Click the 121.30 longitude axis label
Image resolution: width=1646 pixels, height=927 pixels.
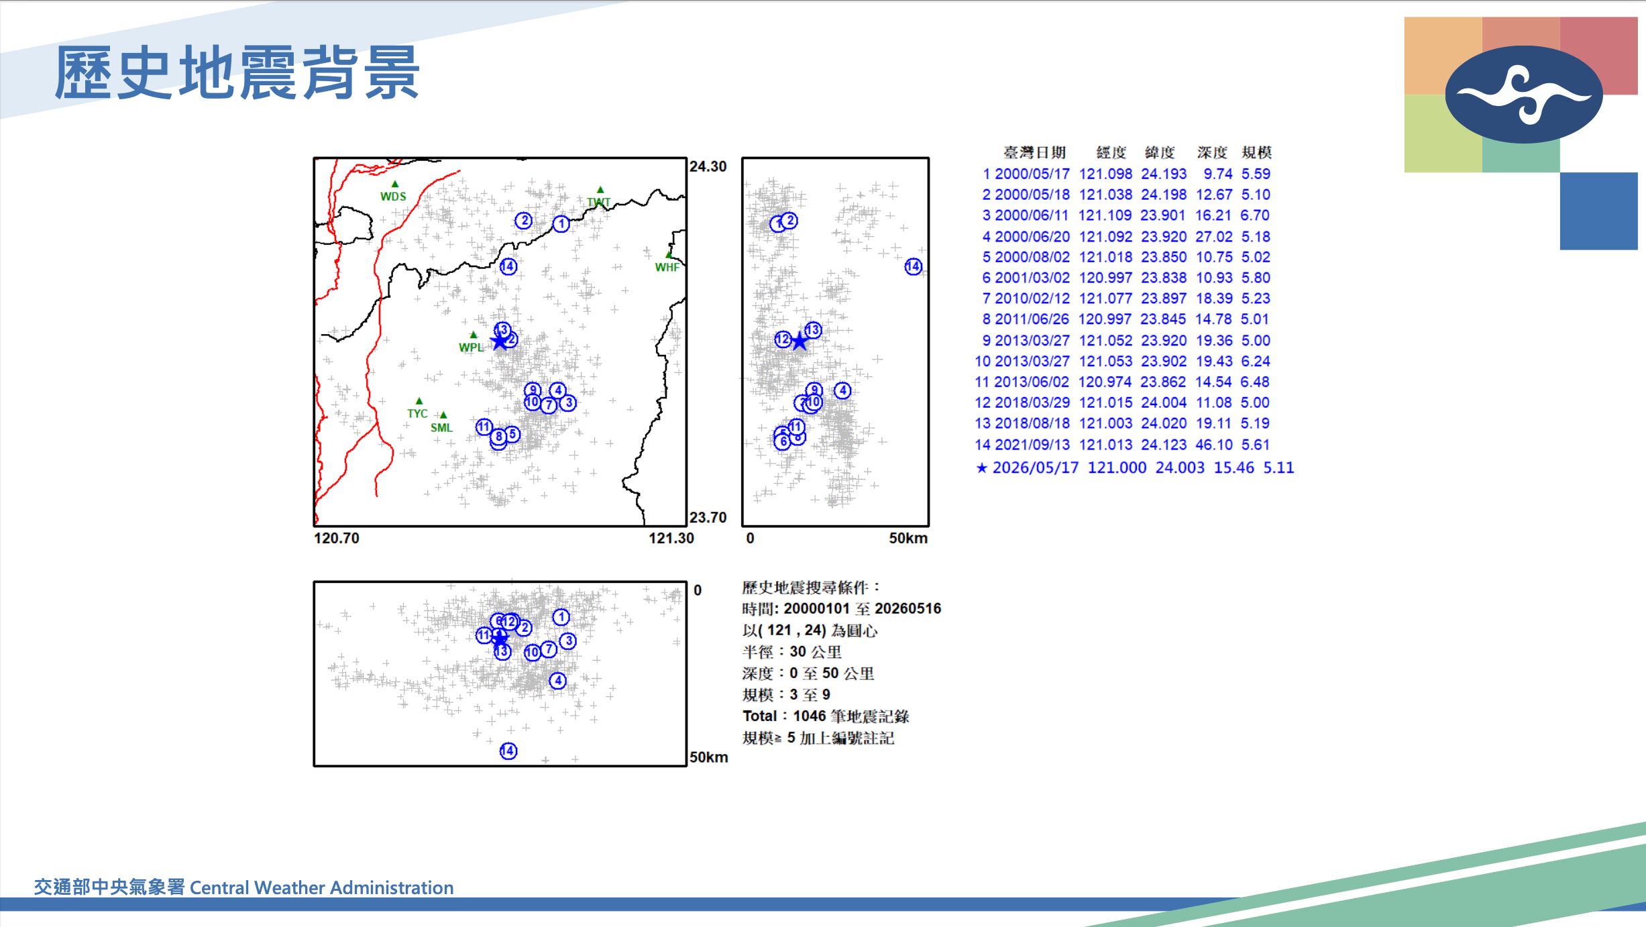671,538
